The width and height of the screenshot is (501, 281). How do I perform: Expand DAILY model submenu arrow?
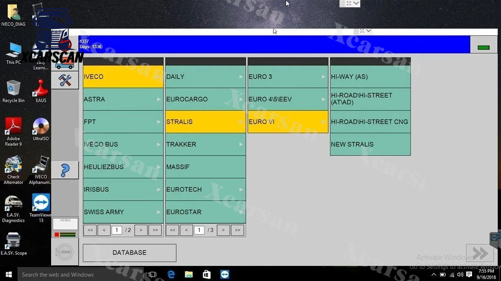click(241, 77)
